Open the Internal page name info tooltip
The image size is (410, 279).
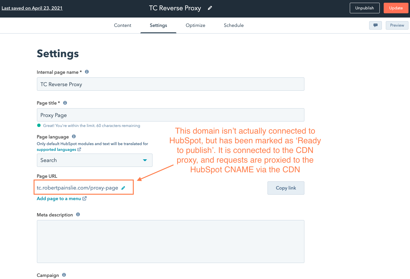point(87,71)
